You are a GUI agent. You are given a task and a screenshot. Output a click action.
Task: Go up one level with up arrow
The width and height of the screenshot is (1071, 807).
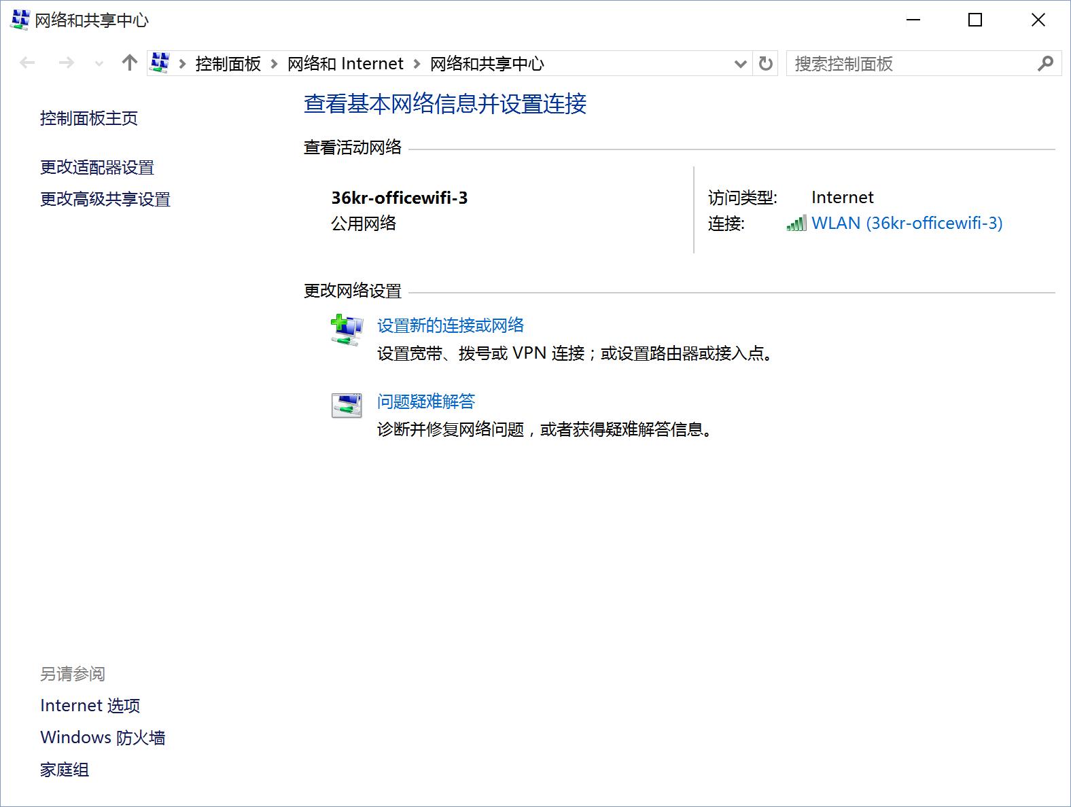coord(129,63)
